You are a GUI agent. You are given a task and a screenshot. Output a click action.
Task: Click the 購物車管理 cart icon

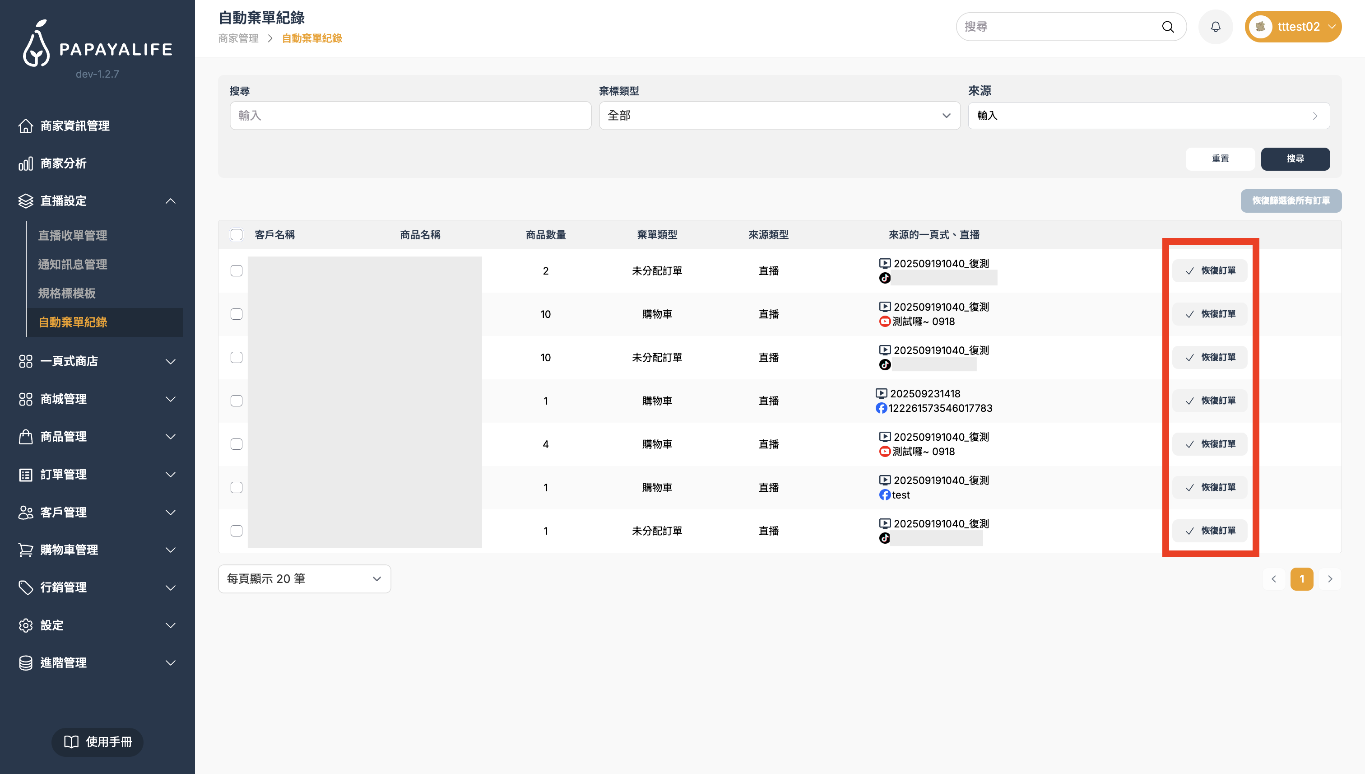coord(26,550)
